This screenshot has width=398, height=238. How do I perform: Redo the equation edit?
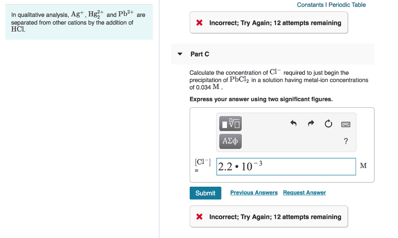[x=311, y=123]
